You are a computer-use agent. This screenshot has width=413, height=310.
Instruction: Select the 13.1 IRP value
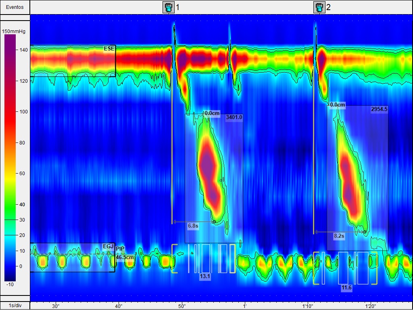pyautogui.click(x=204, y=276)
